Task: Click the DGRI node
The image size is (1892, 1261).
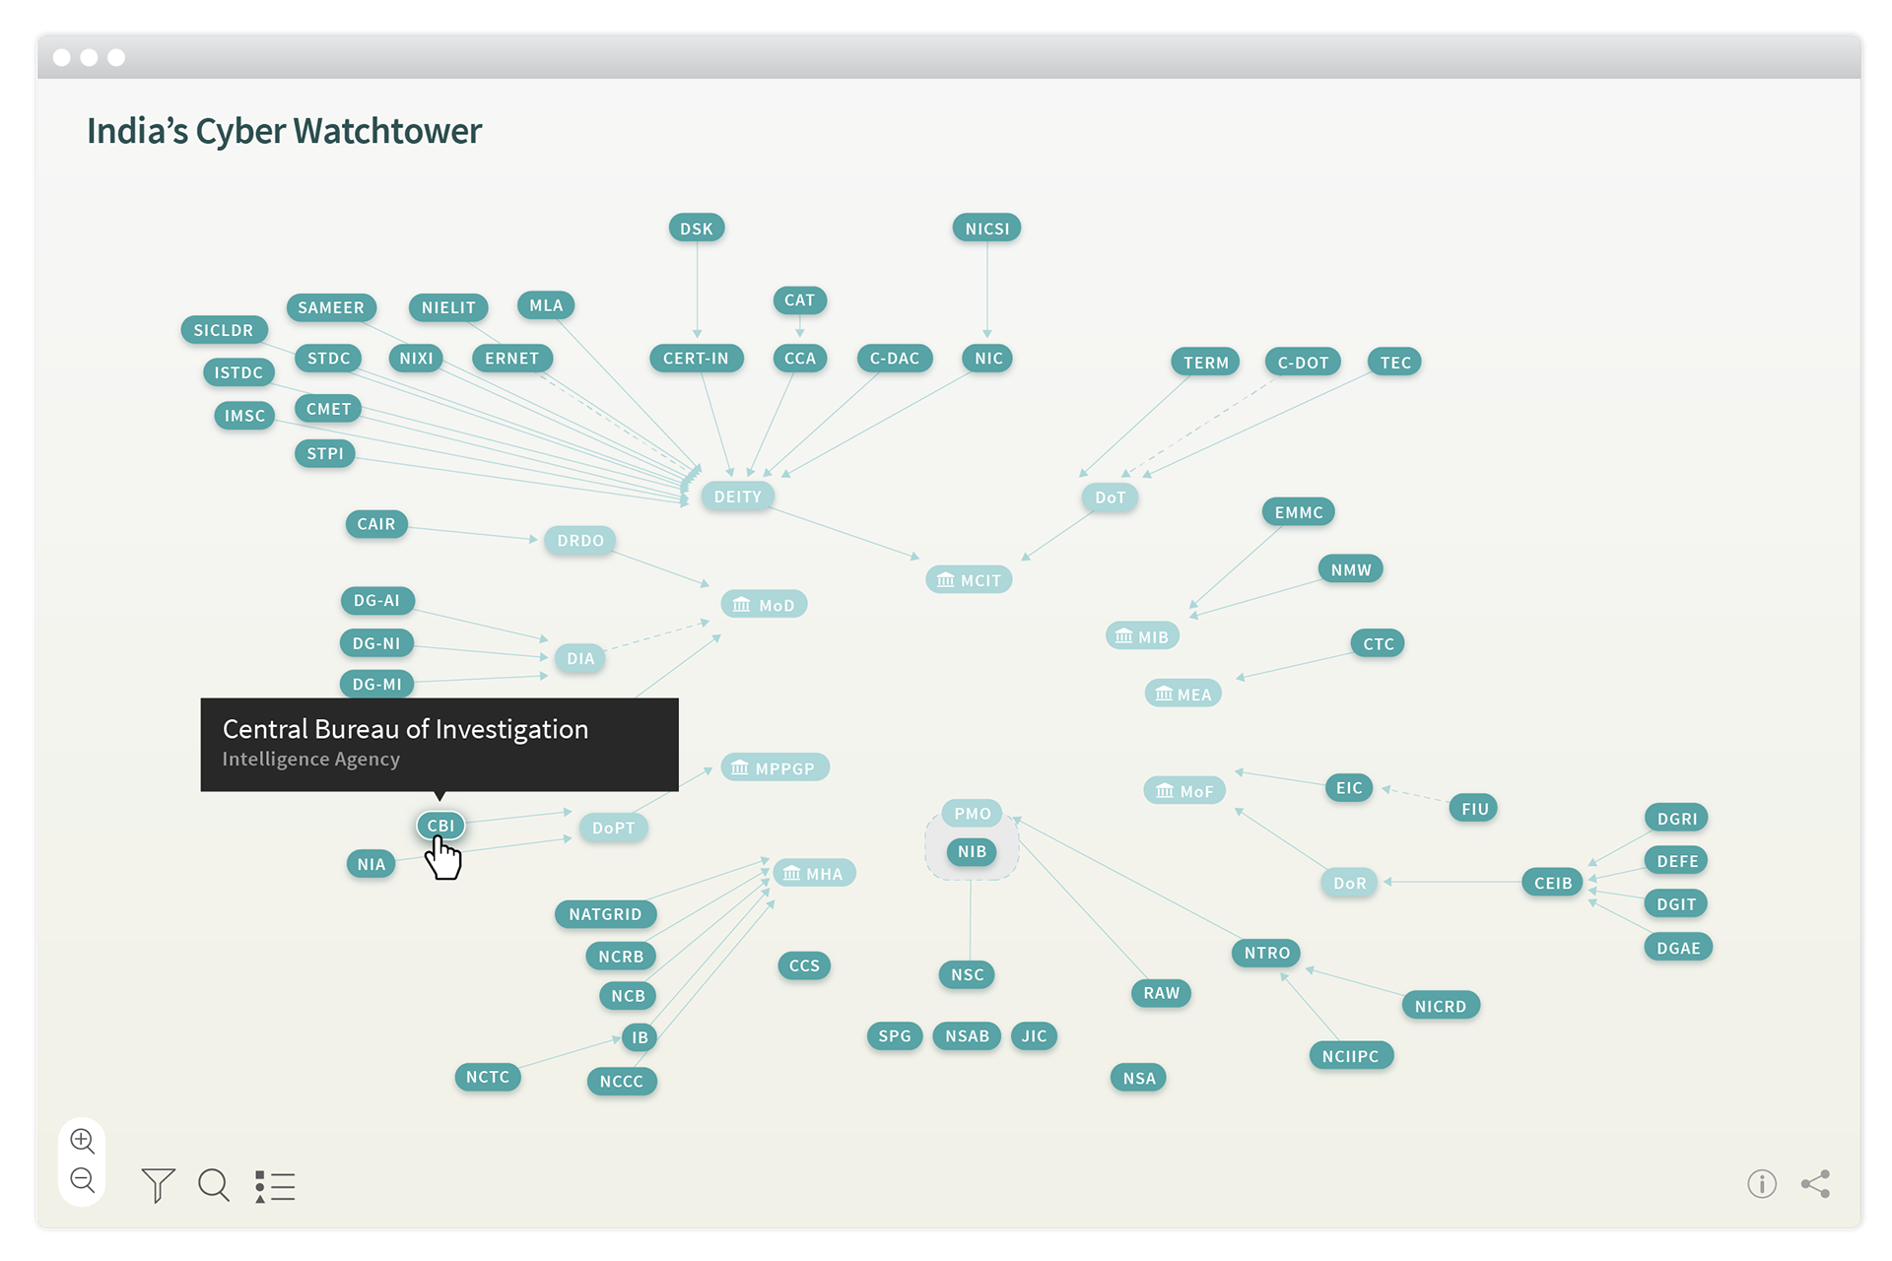Action: pyautogui.click(x=1676, y=818)
